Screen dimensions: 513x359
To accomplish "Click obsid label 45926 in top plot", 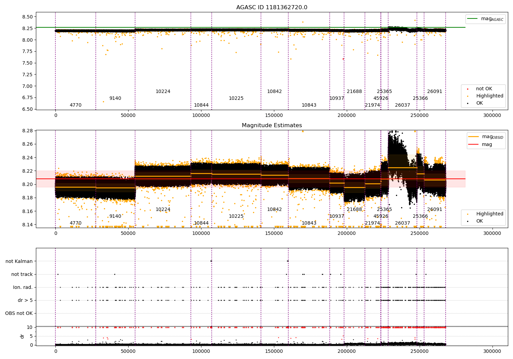I will point(381,98).
